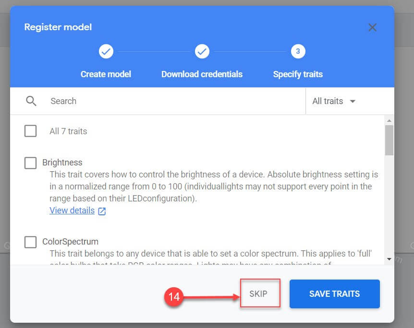Click the search magnifier icon
Viewport: 414px width, 328px height.
(31, 101)
